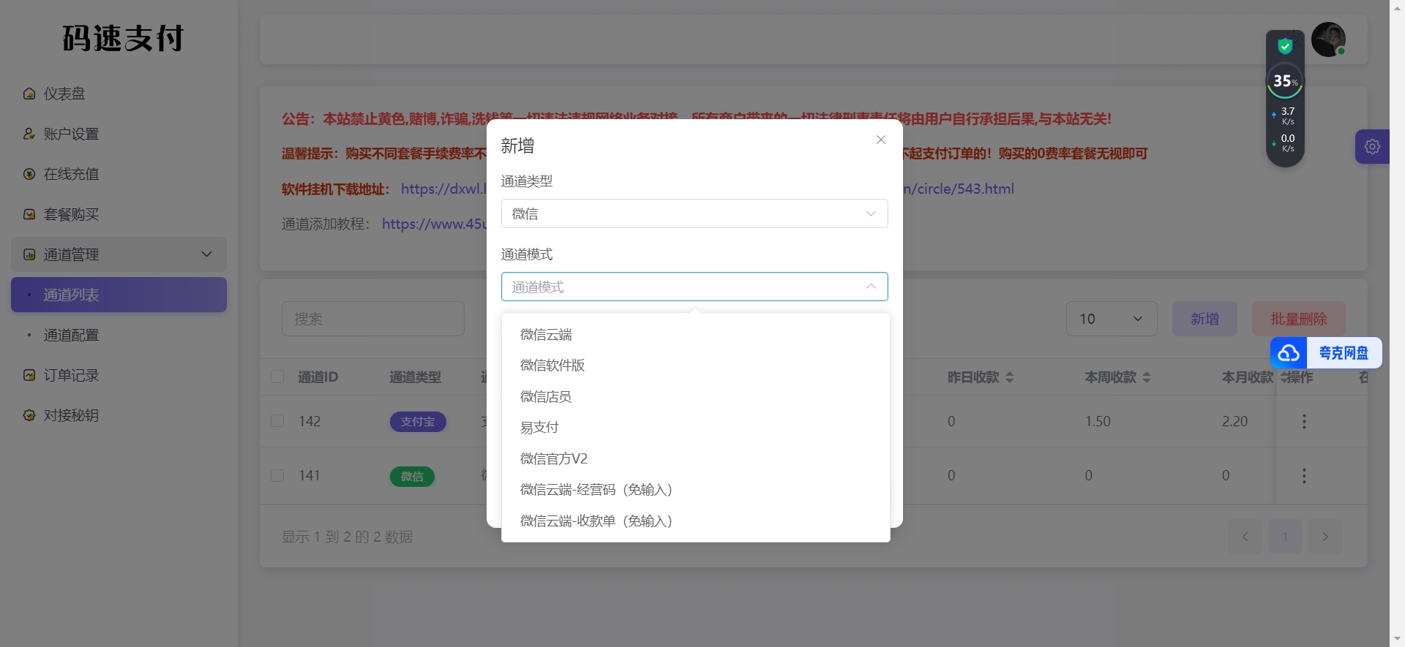Open the page size dropdown showing 10
Viewport: 1405px width, 647px height.
(1111, 319)
